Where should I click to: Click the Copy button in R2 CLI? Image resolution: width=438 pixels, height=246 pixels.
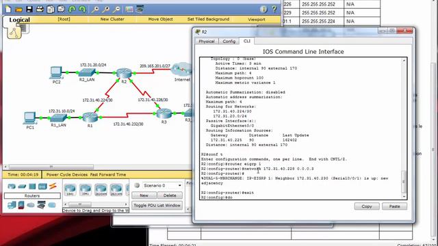click(367, 206)
